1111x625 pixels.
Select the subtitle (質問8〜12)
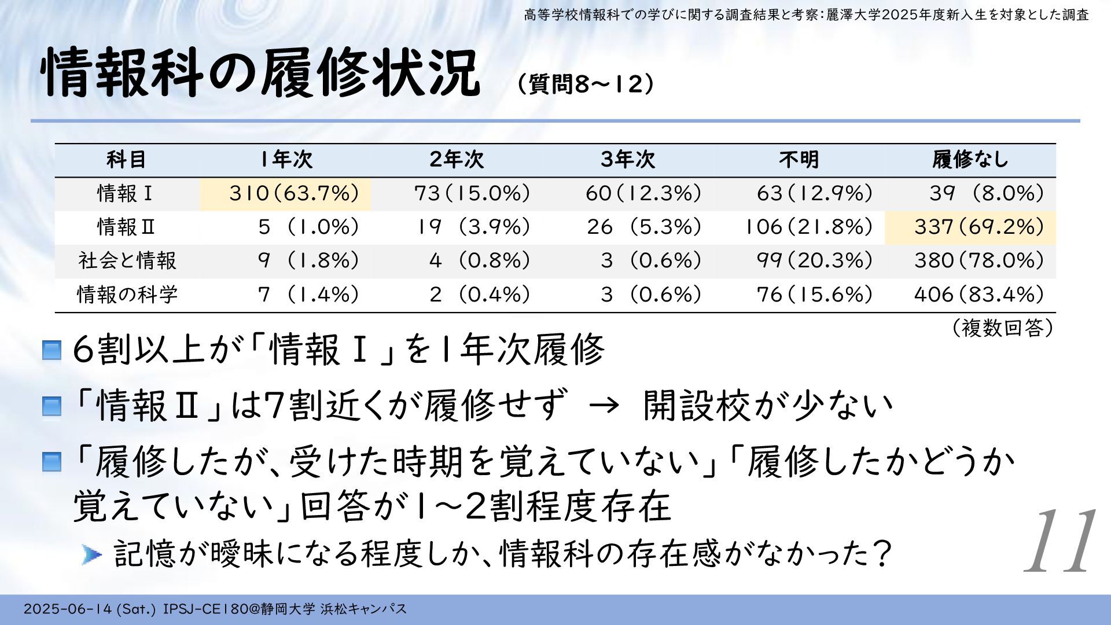(584, 84)
